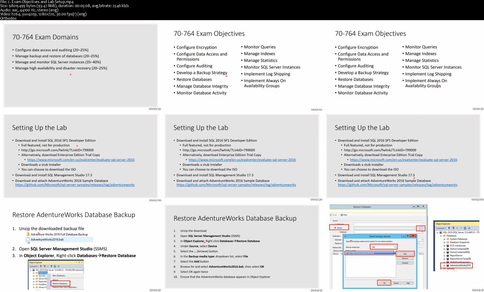
Task: Open Connect dropdown in 00:03:31 Object Explorer
Action: point(34,266)
